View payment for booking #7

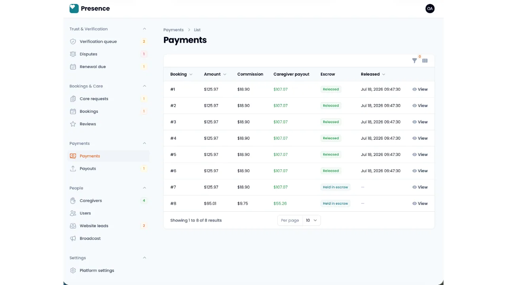click(420, 187)
